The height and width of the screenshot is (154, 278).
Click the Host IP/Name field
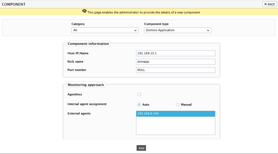click(176, 53)
